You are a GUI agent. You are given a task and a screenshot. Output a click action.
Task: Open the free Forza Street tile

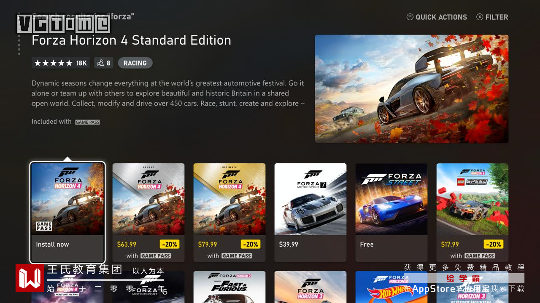pos(391,213)
